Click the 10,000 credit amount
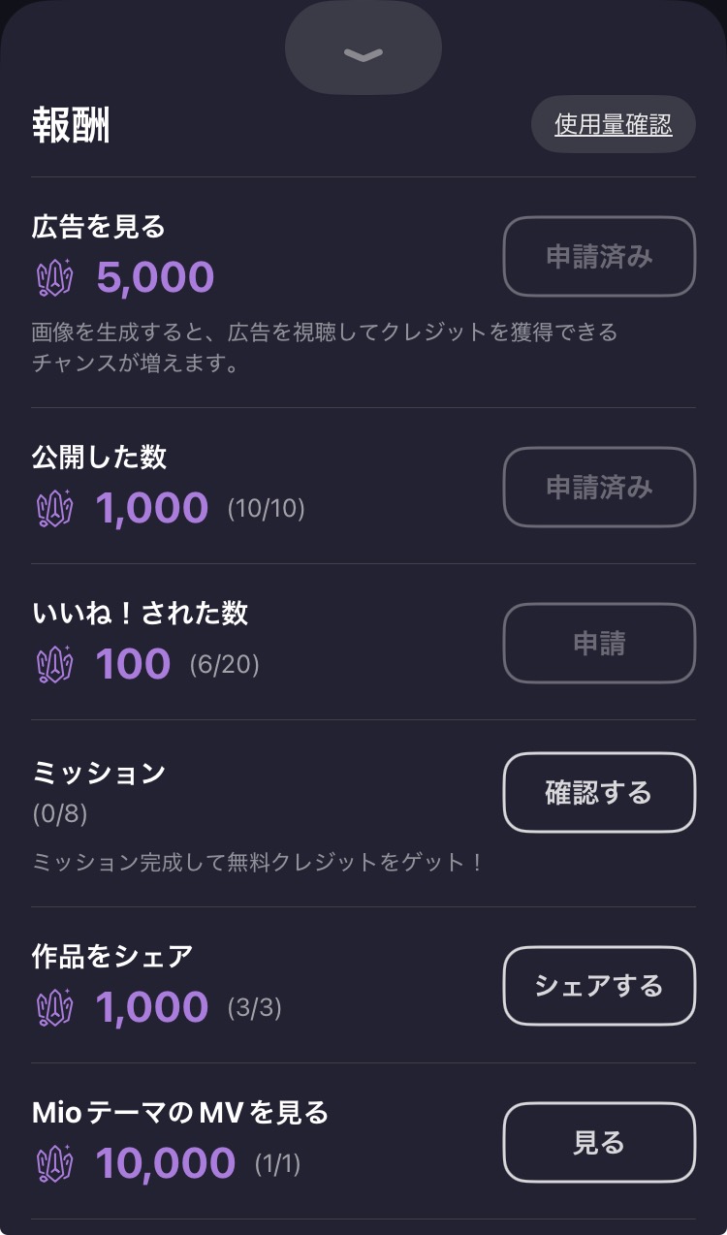 pos(166,1163)
